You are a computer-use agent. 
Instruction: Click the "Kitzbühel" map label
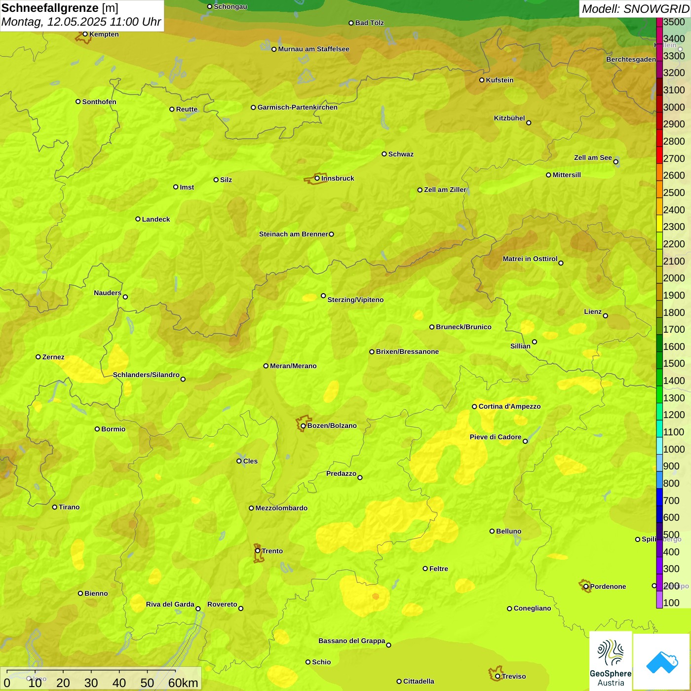pos(509,118)
